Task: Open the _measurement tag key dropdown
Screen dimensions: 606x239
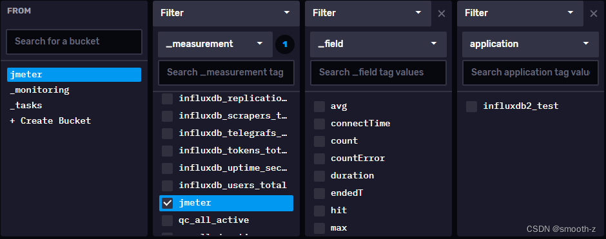Action: [215, 44]
